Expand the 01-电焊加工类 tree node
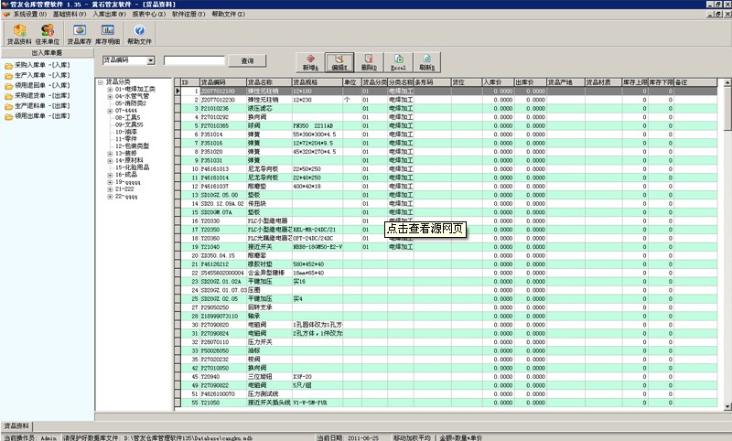 [110, 89]
